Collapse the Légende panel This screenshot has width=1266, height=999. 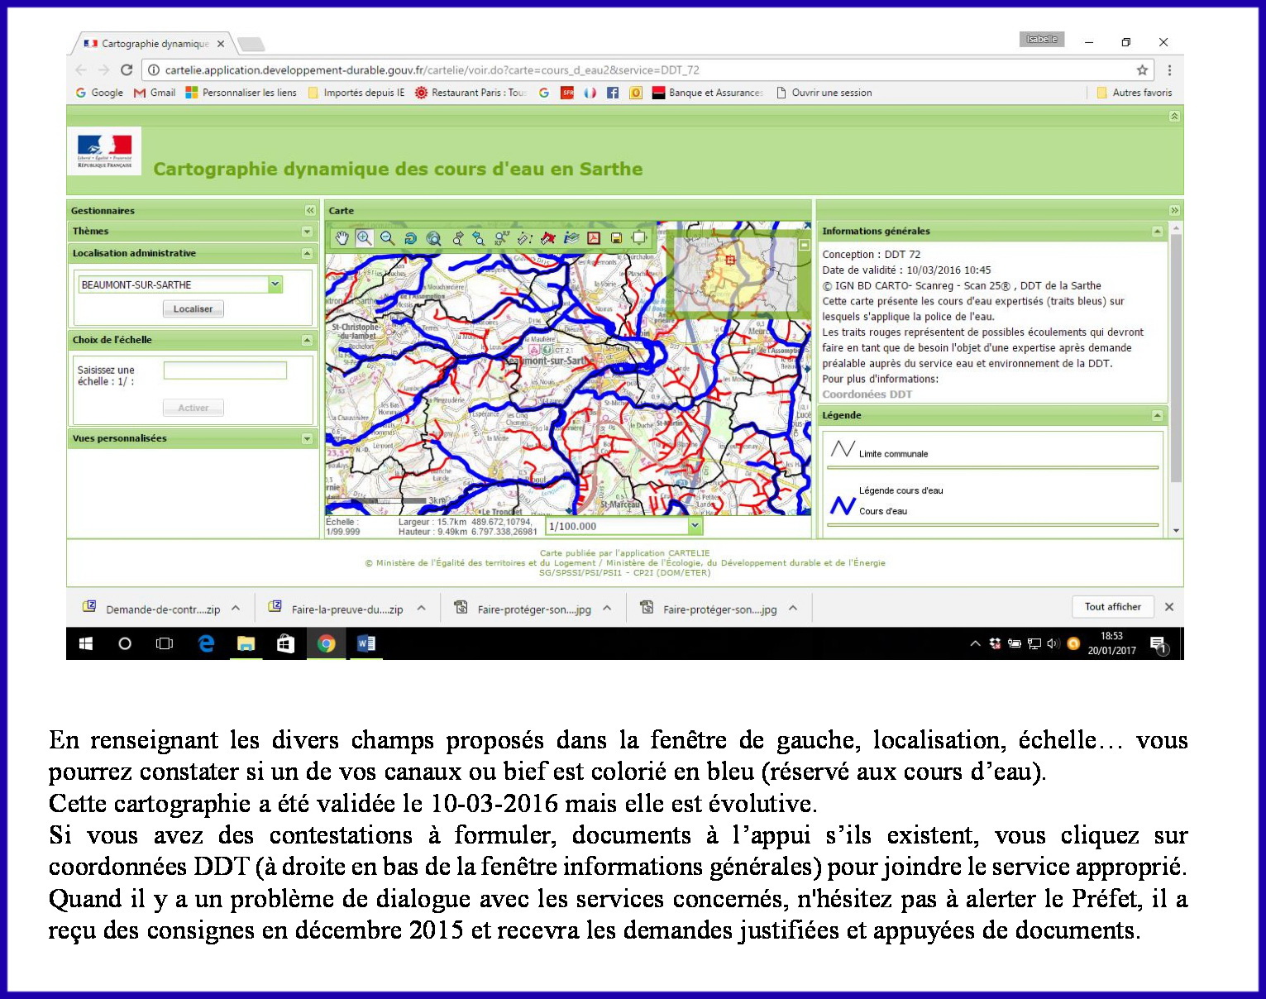(1157, 416)
